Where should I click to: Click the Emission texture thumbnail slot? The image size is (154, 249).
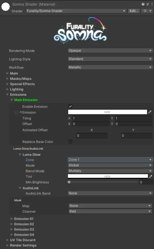click(x=16, y=112)
